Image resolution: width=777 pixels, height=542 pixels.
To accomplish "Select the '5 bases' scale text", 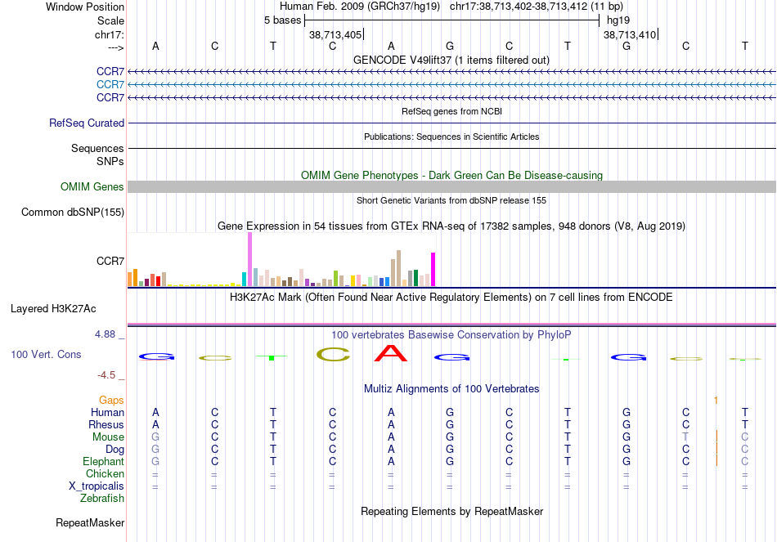I will pyautogui.click(x=282, y=20).
